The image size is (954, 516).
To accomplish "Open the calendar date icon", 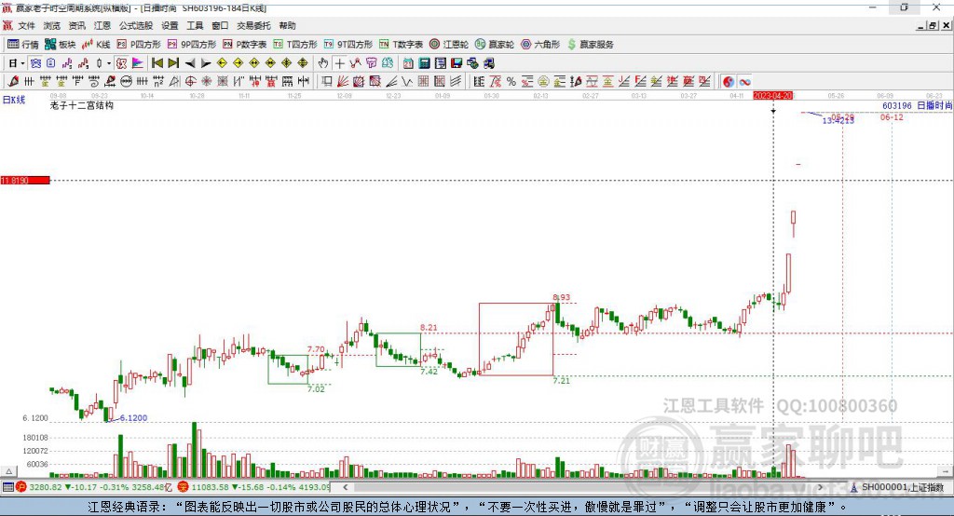I will (408, 63).
